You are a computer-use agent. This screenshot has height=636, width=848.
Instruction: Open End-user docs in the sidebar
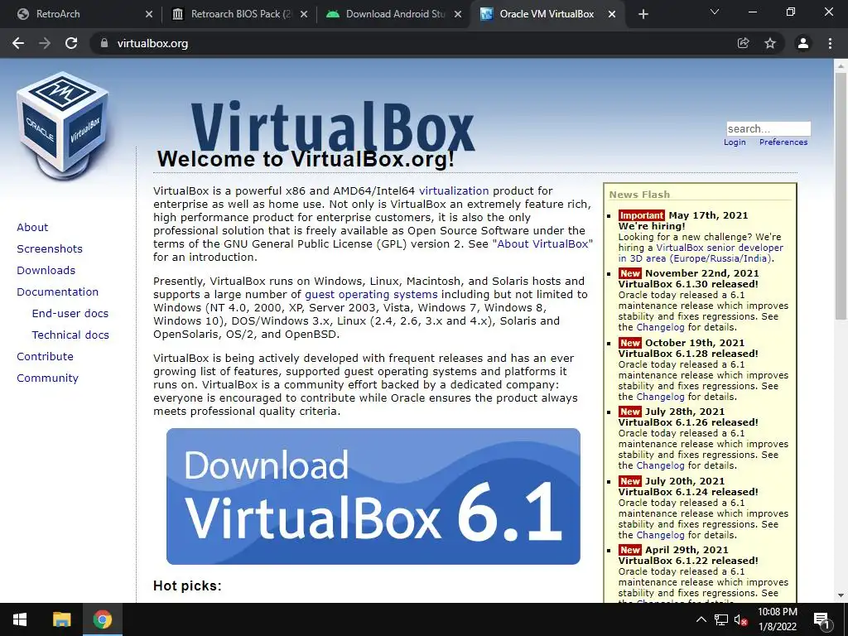tap(70, 314)
